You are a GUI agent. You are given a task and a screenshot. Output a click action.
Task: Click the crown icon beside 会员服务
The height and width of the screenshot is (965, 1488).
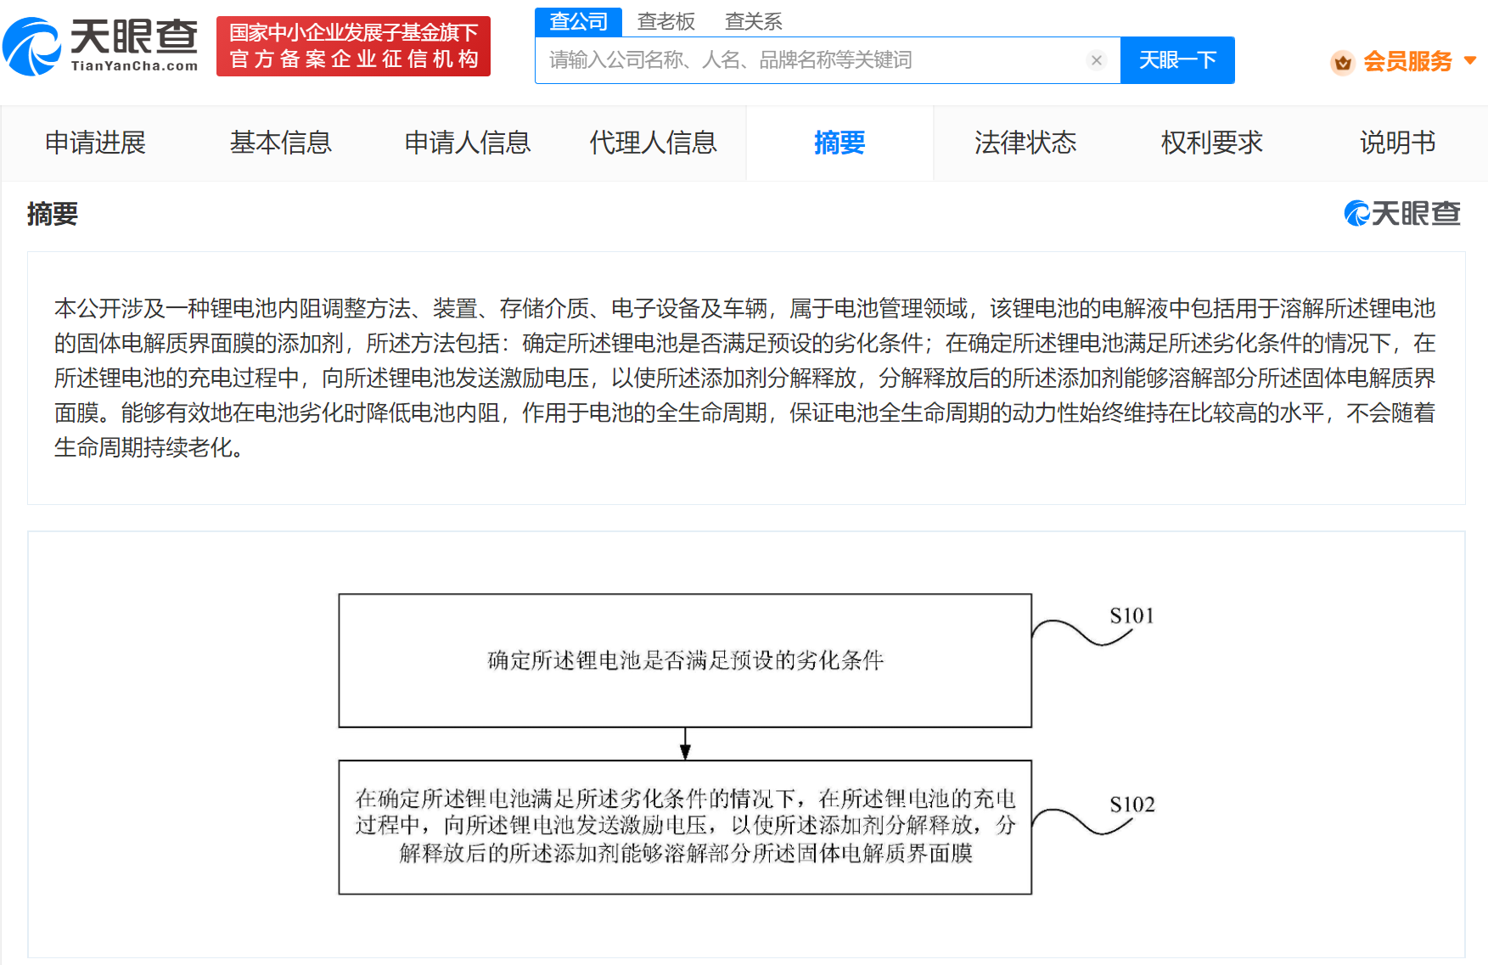pyautogui.click(x=1342, y=62)
